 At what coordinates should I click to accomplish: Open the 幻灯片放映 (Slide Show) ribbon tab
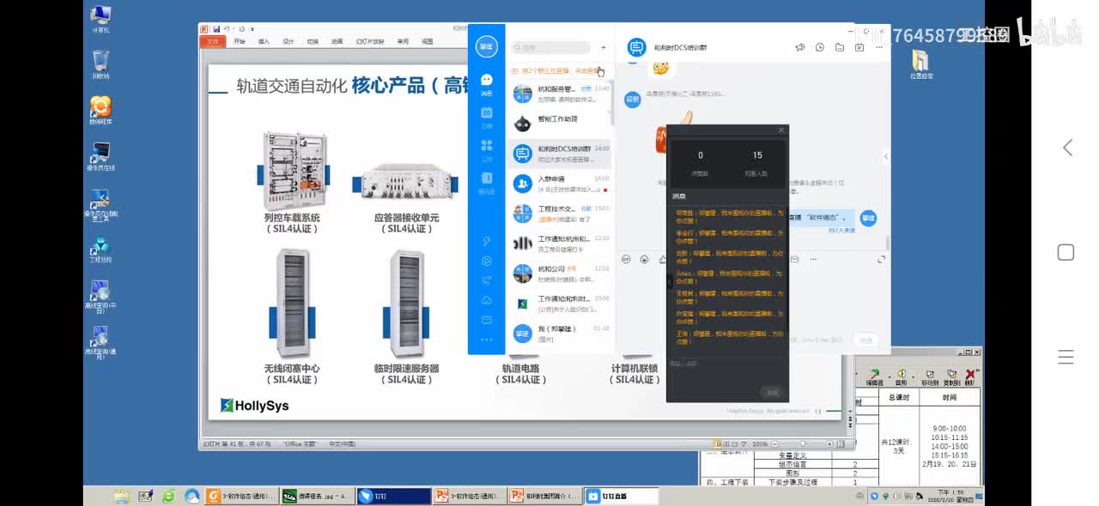pos(371,41)
